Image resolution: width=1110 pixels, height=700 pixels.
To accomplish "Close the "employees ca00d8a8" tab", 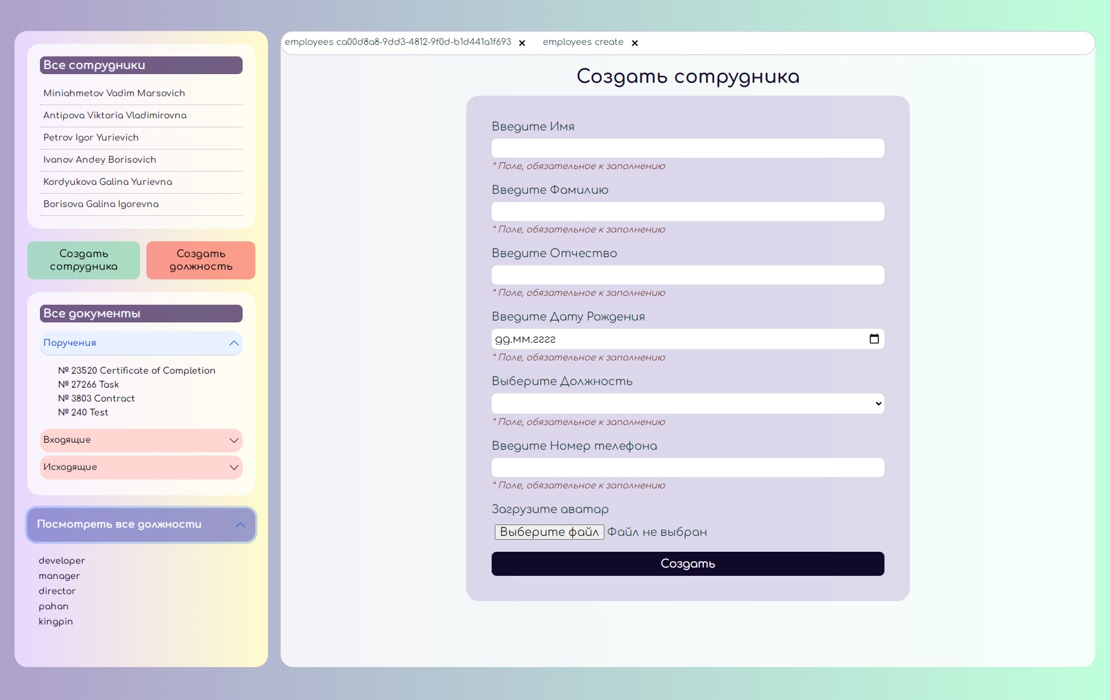I will (522, 43).
